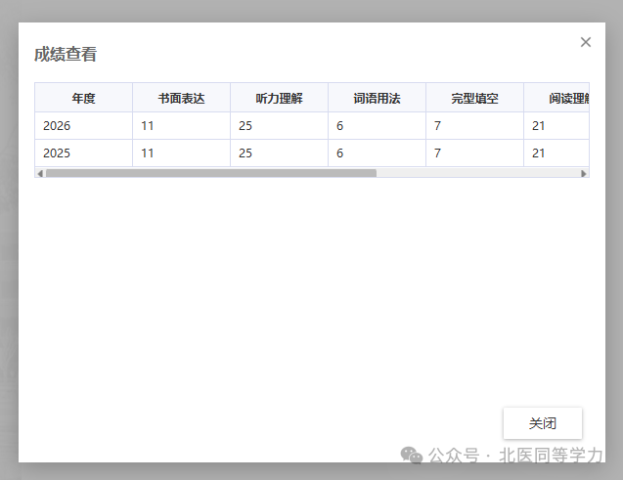Click the 7 score in the 2025 row
623x480 pixels.
474,153
